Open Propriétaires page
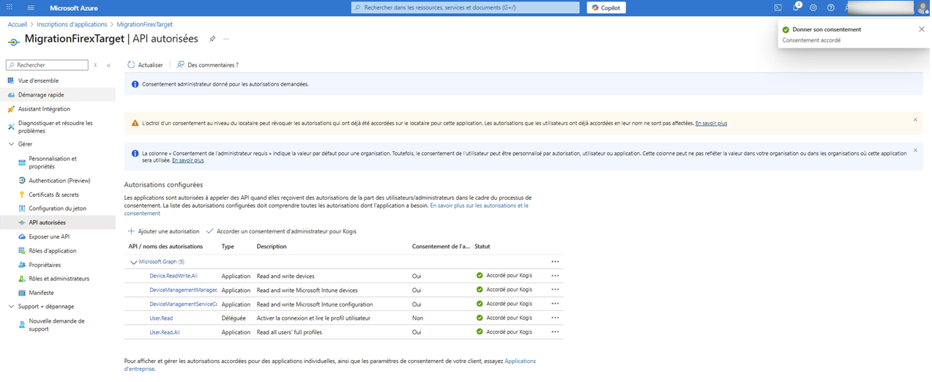 [x=45, y=265]
